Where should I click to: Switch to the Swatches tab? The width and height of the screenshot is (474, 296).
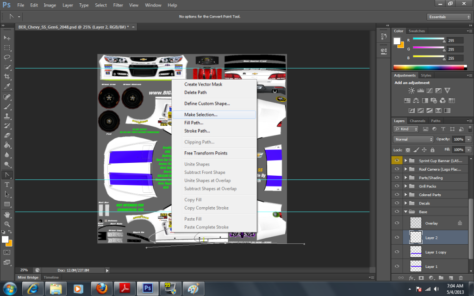click(x=417, y=31)
